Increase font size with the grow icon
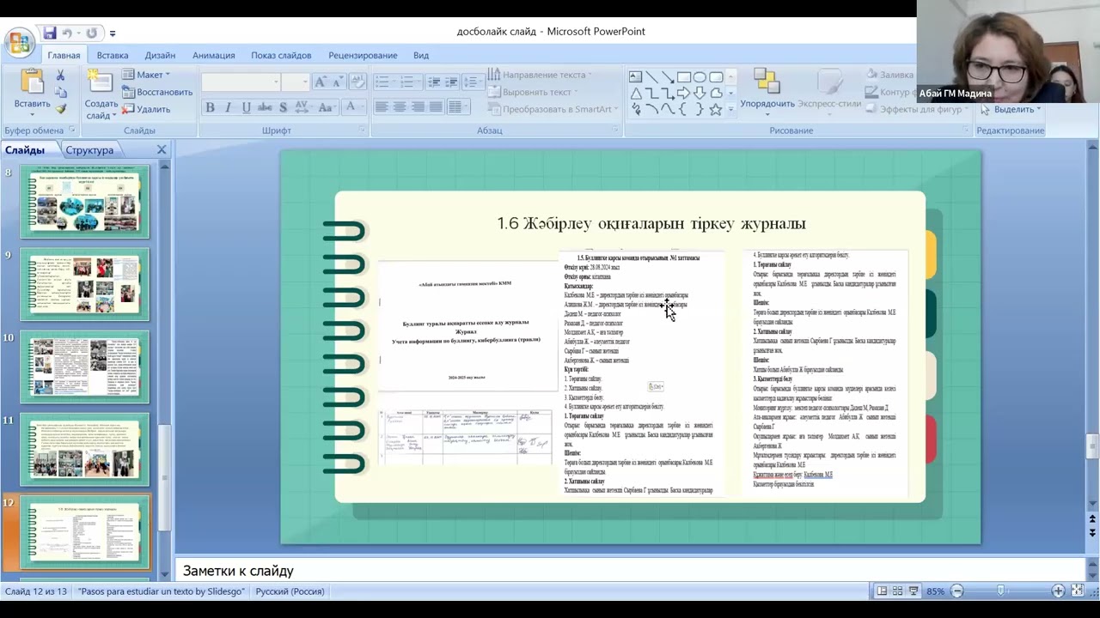Image resolution: width=1100 pixels, height=618 pixels. point(321,82)
